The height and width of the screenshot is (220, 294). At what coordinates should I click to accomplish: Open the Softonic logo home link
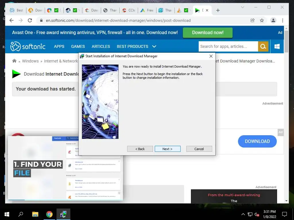(28, 46)
